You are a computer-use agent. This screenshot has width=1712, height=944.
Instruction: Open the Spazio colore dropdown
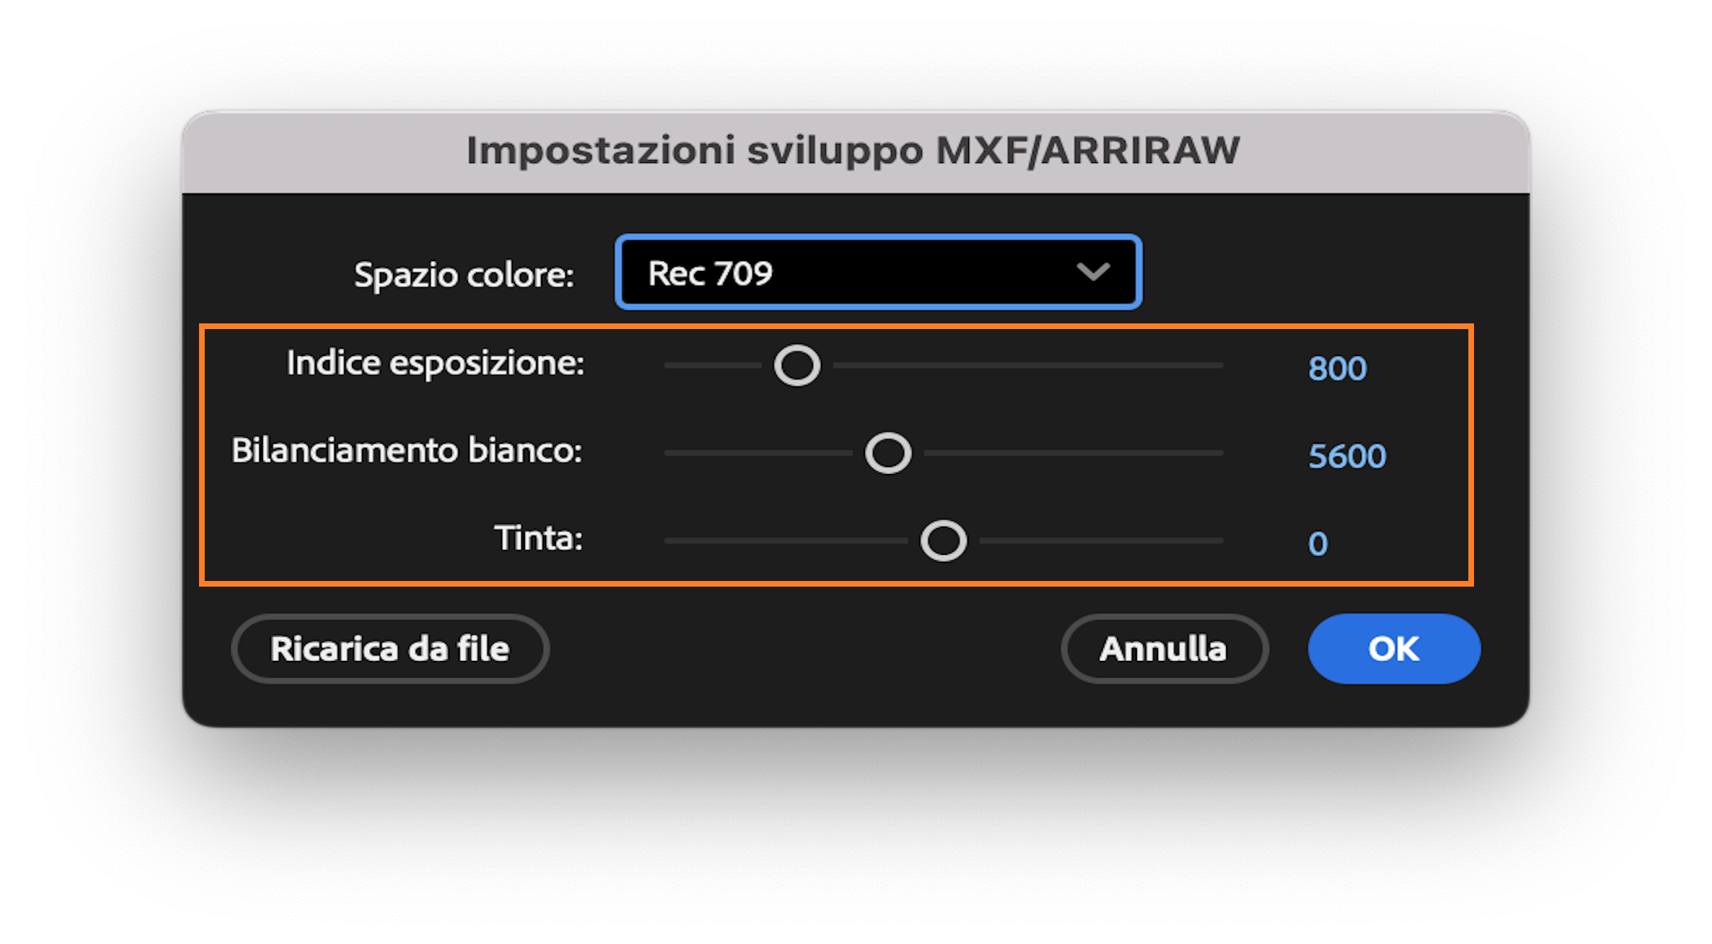[877, 272]
